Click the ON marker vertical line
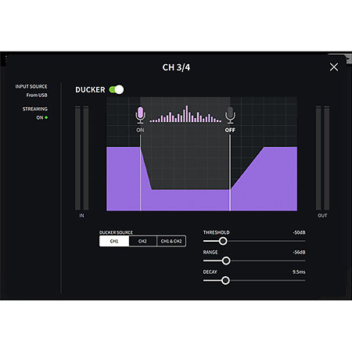 (140, 173)
